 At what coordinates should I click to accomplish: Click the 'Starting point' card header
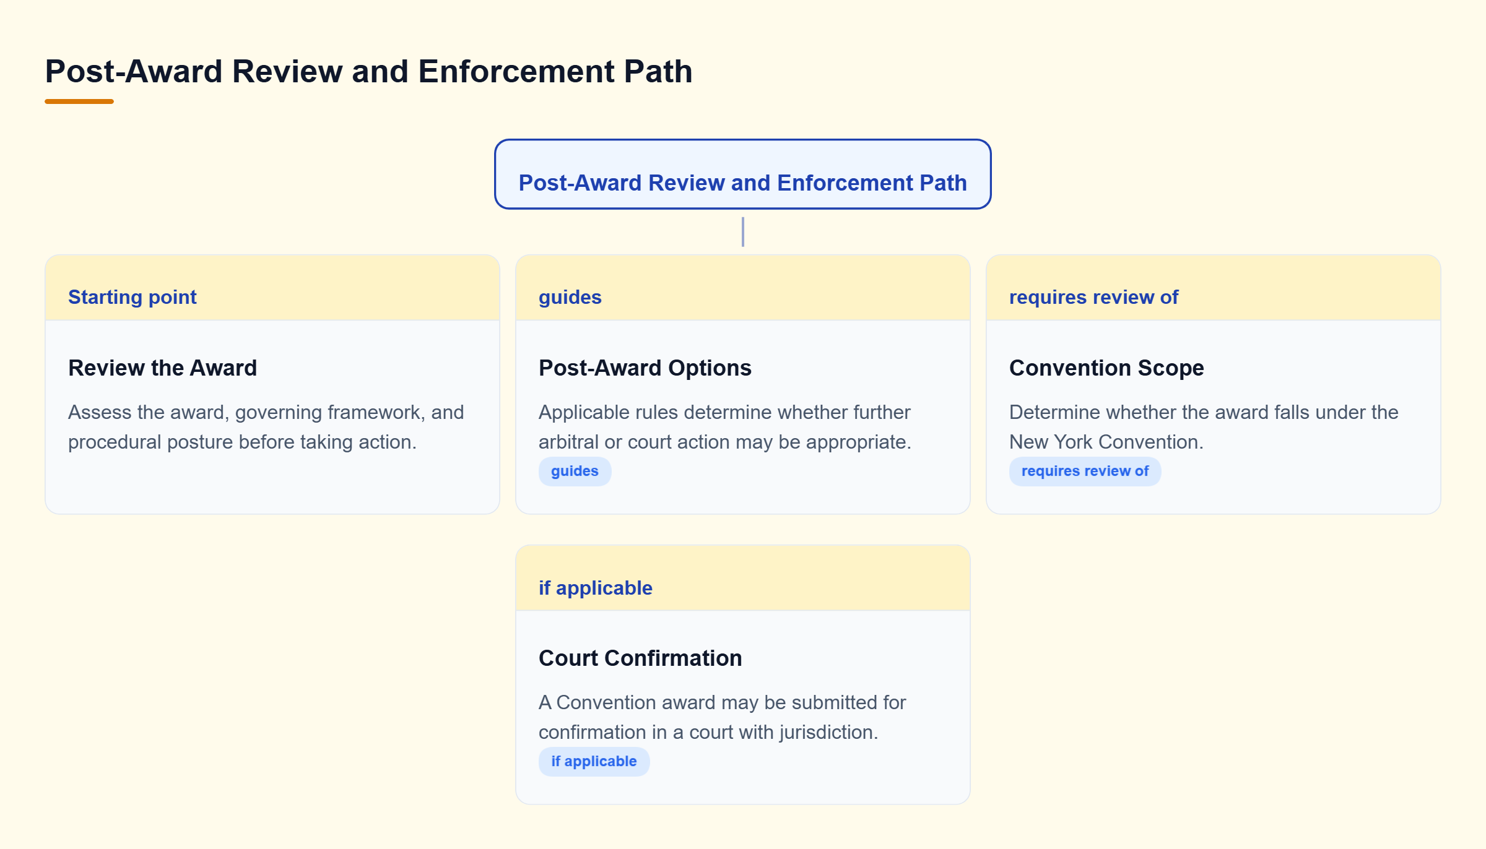pos(272,288)
